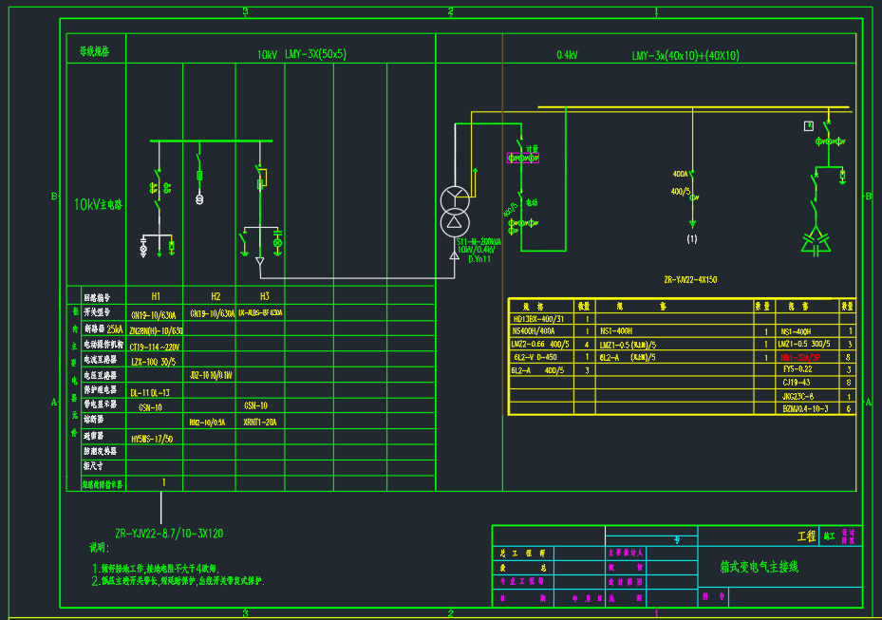This screenshot has width=882, height=620.
Task: Click the small white square marker
Action: pos(809,125)
